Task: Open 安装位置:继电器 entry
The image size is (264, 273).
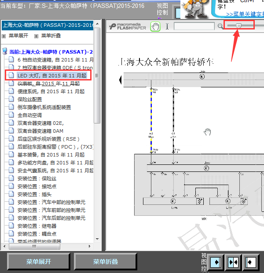Action: (37, 226)
